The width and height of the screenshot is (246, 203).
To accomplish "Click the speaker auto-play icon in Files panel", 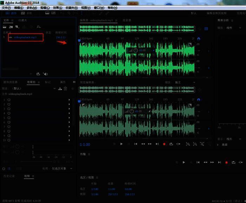I will point(45,74).
